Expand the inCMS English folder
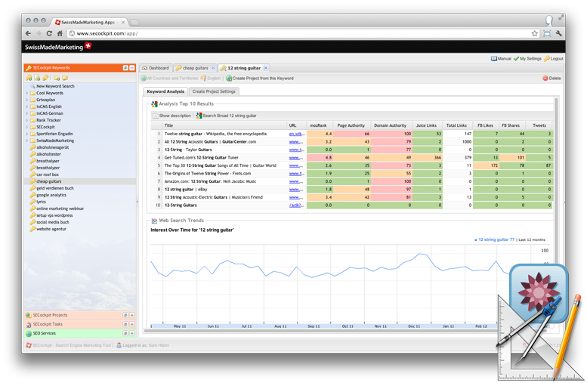Screen dimensions: 587x383 pos(27,107)
